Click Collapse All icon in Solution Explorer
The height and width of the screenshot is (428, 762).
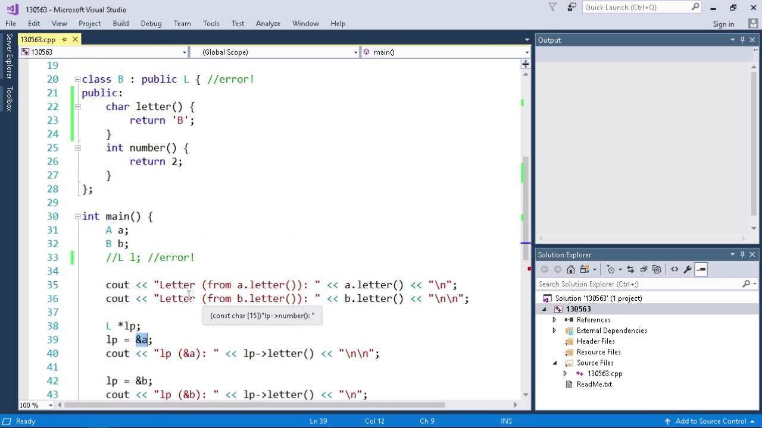644,269
